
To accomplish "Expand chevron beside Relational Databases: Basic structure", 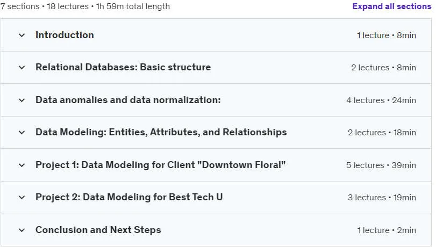I will (x=22, y=68).
